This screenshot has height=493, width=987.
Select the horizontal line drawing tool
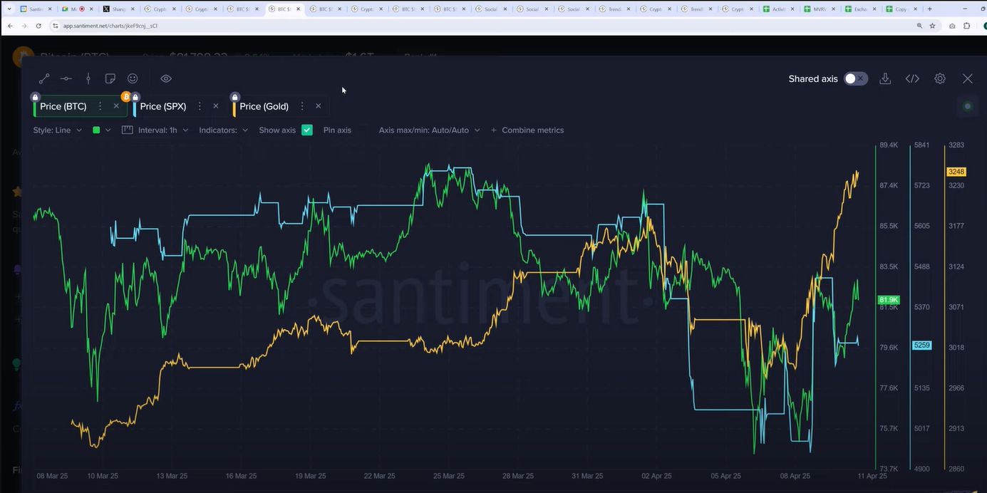click(x=66, y=79)
